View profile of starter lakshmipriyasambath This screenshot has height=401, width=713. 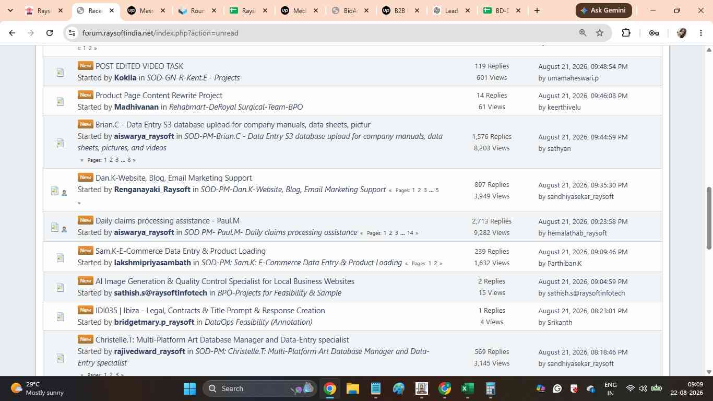coord(152,263)
